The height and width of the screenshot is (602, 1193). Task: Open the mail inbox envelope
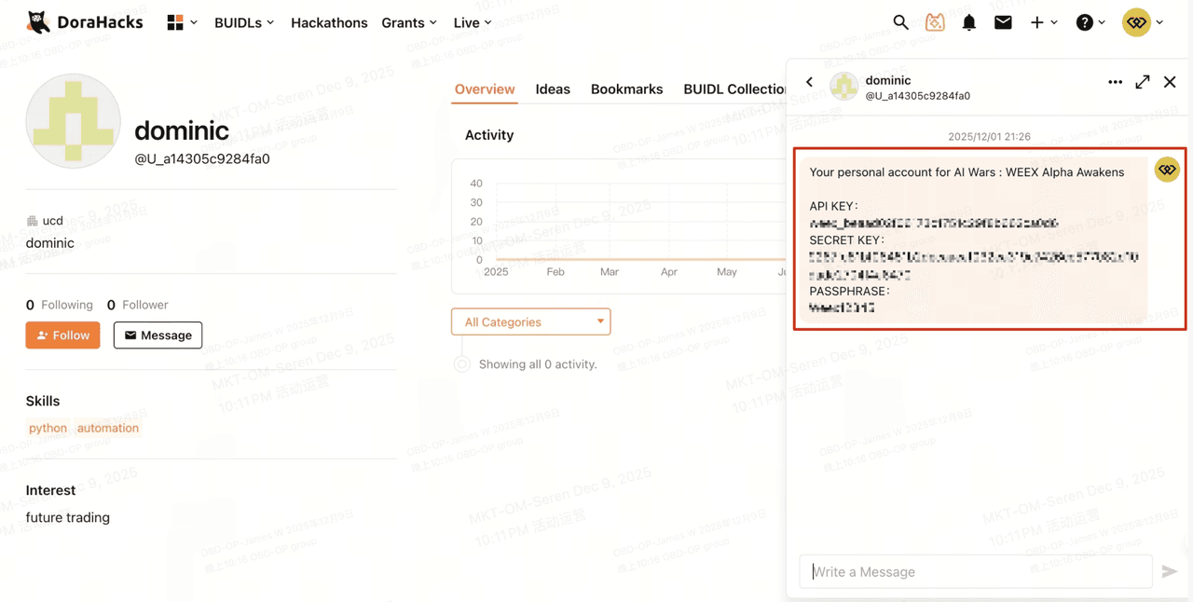pyautogui.click(x=1003, y=21)
